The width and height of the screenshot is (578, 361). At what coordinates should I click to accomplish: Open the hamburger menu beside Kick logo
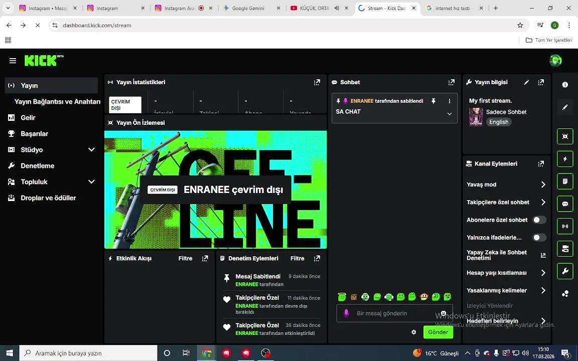point(13,61)
